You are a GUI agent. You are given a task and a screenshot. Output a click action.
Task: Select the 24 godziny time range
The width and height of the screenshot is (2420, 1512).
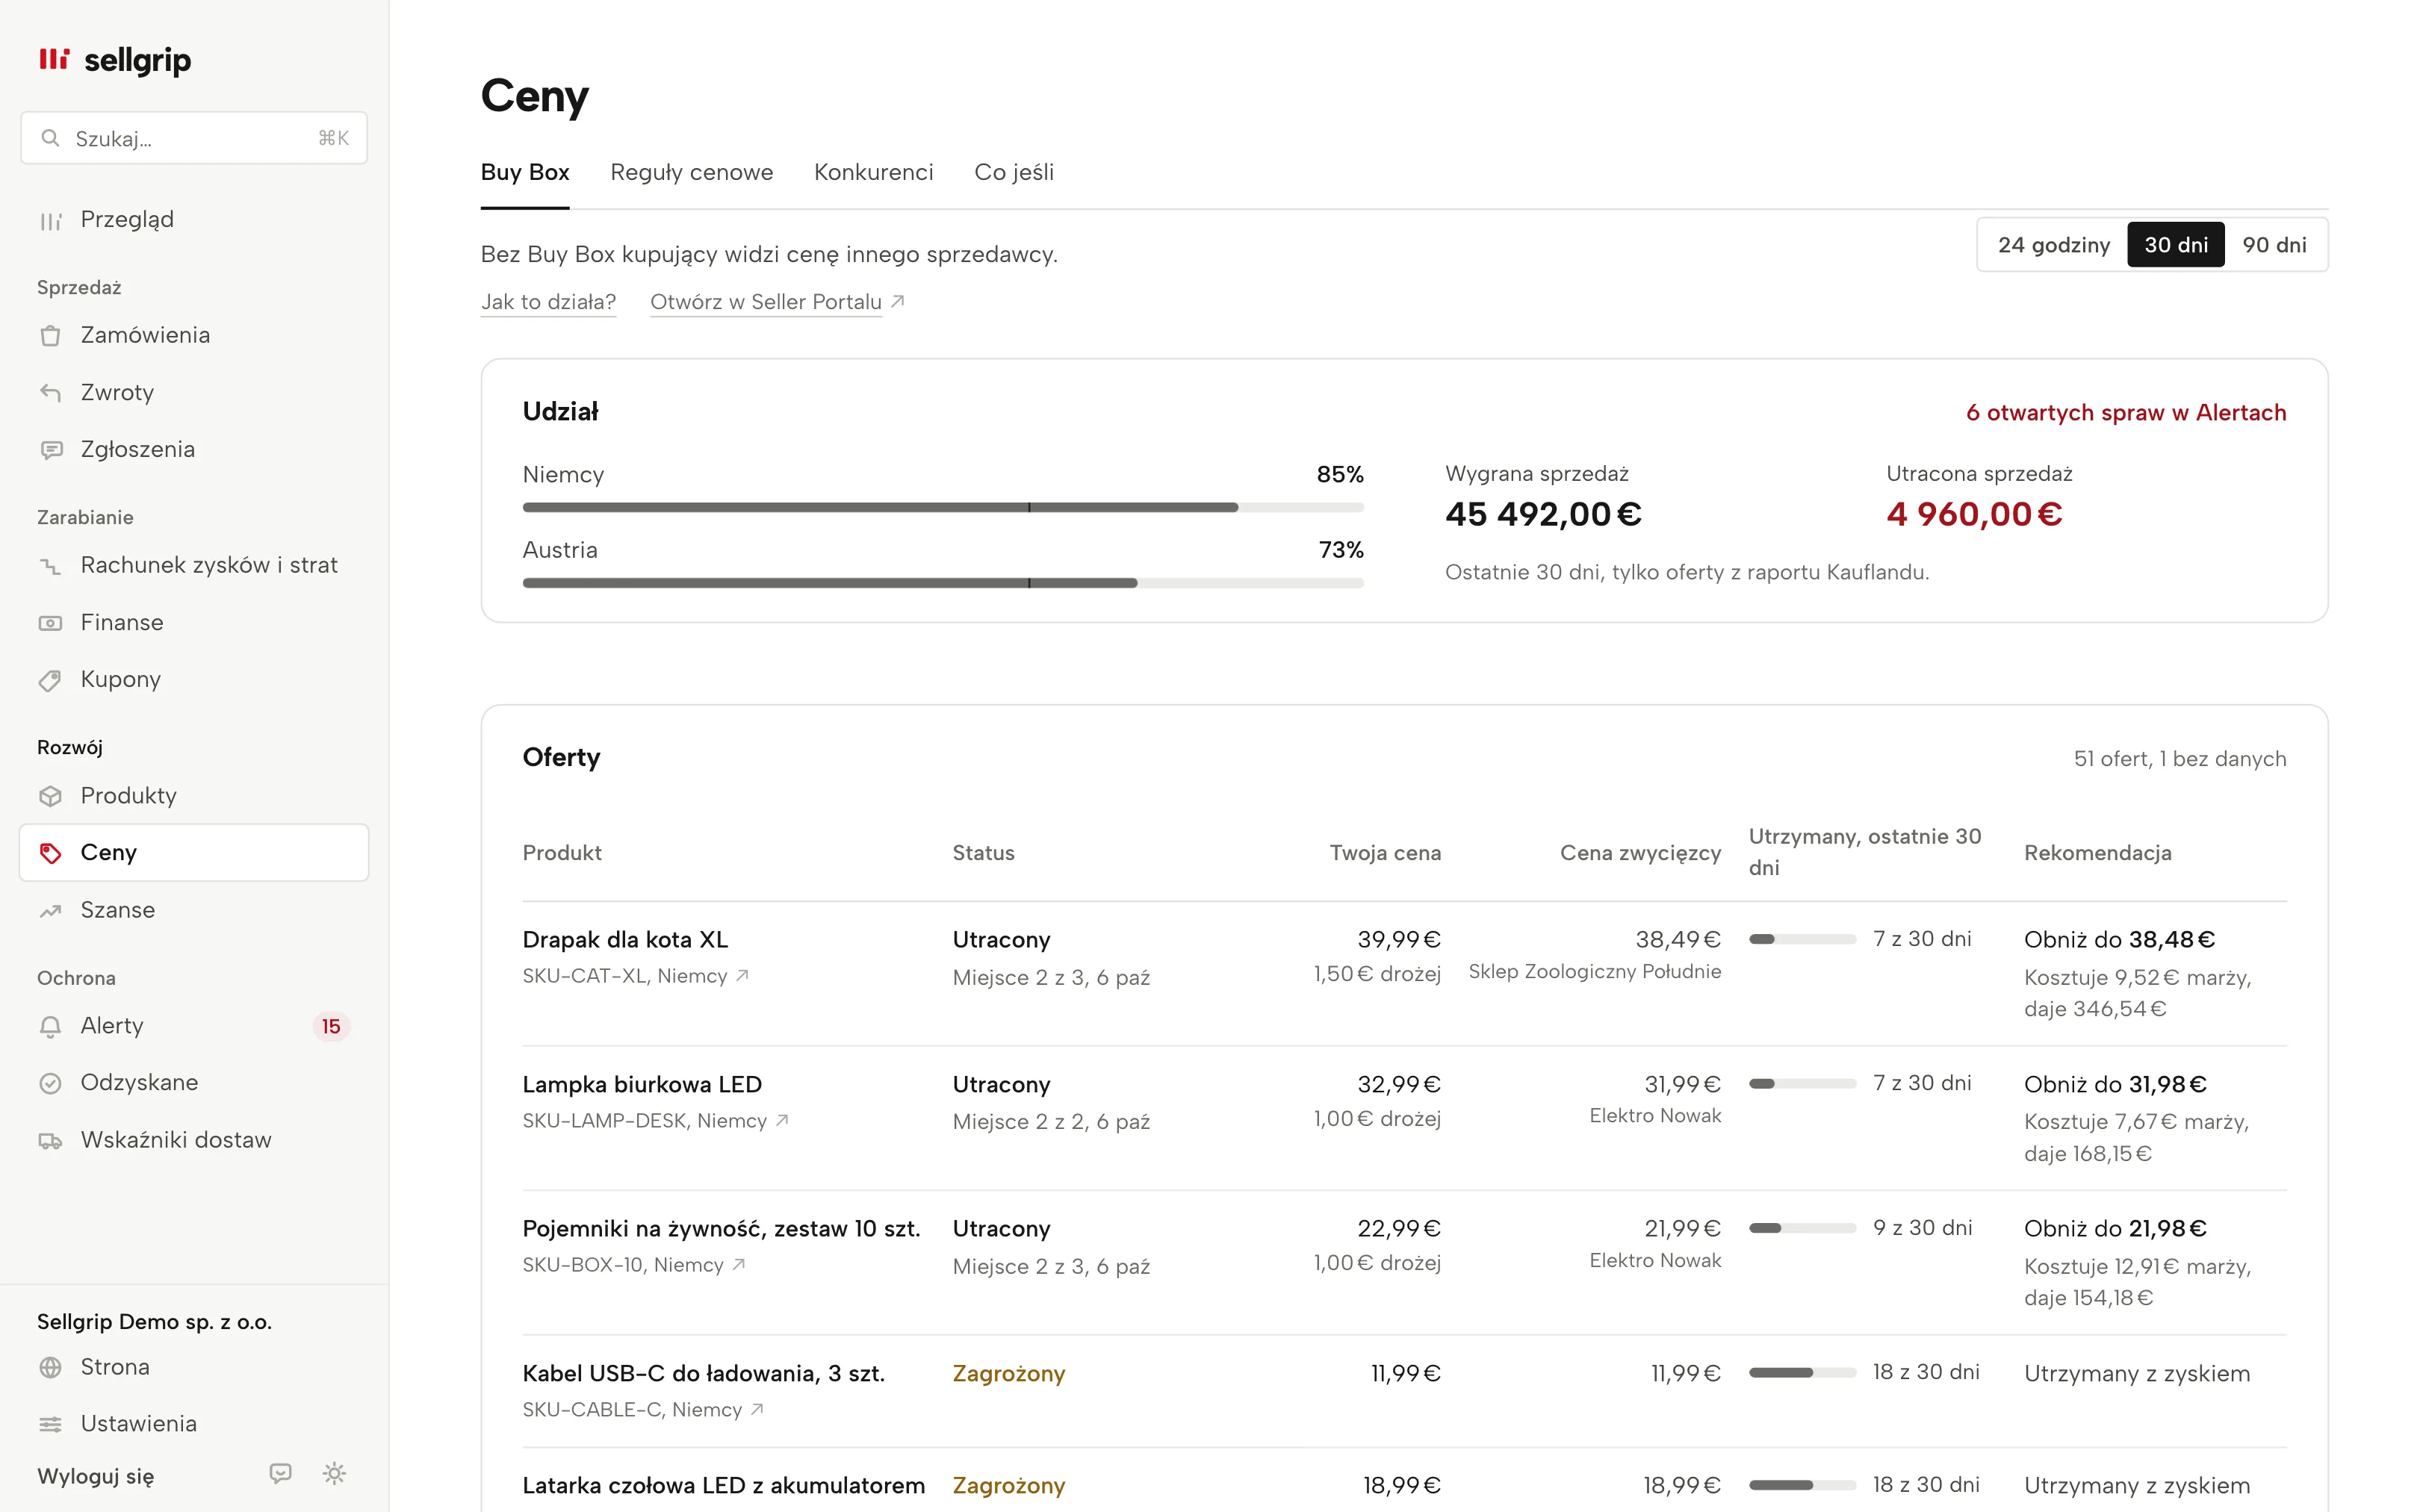point(2053,245)
